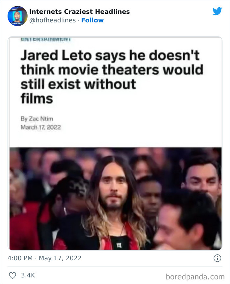Open the Internets Craziest Headlines display name
This screenshot has width=230, height=284.
(x=80, y=12)
